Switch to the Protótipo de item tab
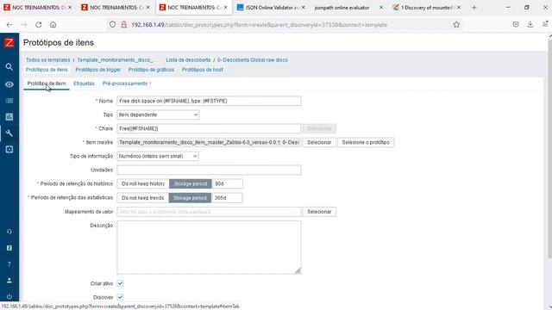The width and height of the screenshot is (552, 310). tap(47, 84)
